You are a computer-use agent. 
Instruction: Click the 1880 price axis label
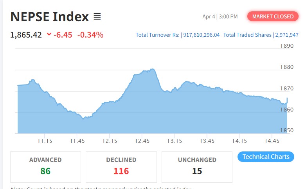coord(287,67)
